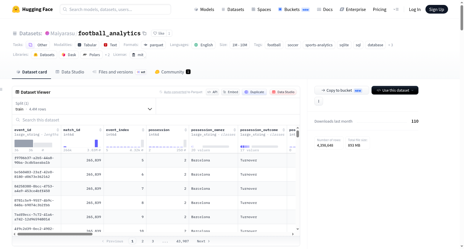Open the navigation overflow menu icon
Image resolution: width=464 pixels, height=249 pixels.
(396, 9)
